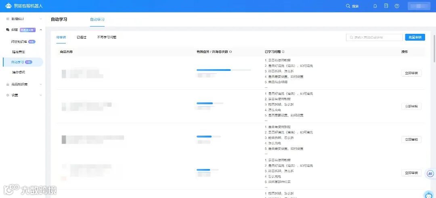Open the blurred user account area
The image size is (436, 198).
[419, 6]
